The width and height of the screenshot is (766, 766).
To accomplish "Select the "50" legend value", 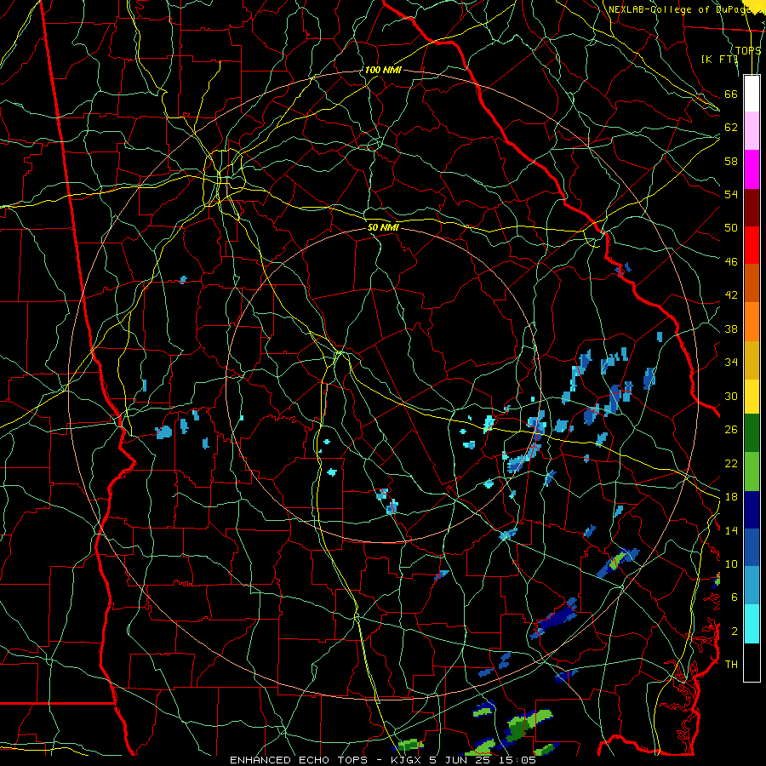I will [731, 228].
